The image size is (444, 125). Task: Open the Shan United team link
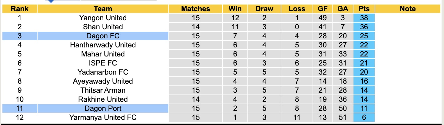click(x=103, y=27)
